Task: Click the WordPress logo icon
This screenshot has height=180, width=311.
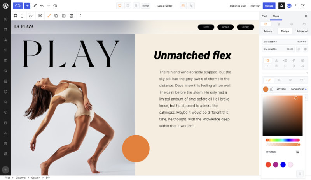Action: [x=5, y=6]
